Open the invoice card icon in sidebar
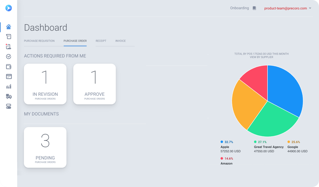Screen dimensions: 319x187 pos(8,76)
